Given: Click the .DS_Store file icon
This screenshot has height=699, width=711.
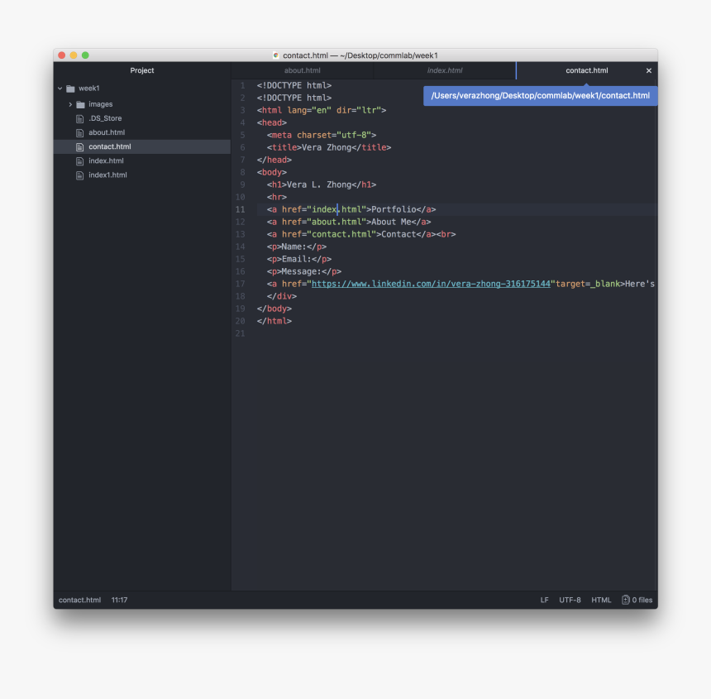Looking at the screenshot, I should click(x=80, y=118).
